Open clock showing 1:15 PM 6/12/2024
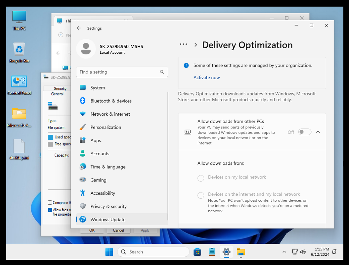Viewport: 349px width, 265px height. pyautogui.click(x=320, y=252)
